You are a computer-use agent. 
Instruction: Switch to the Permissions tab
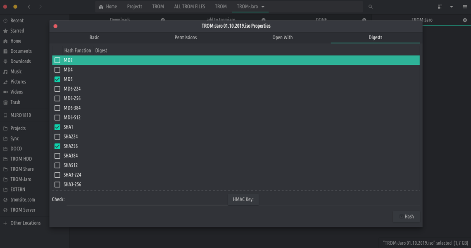tap(186, 37)
